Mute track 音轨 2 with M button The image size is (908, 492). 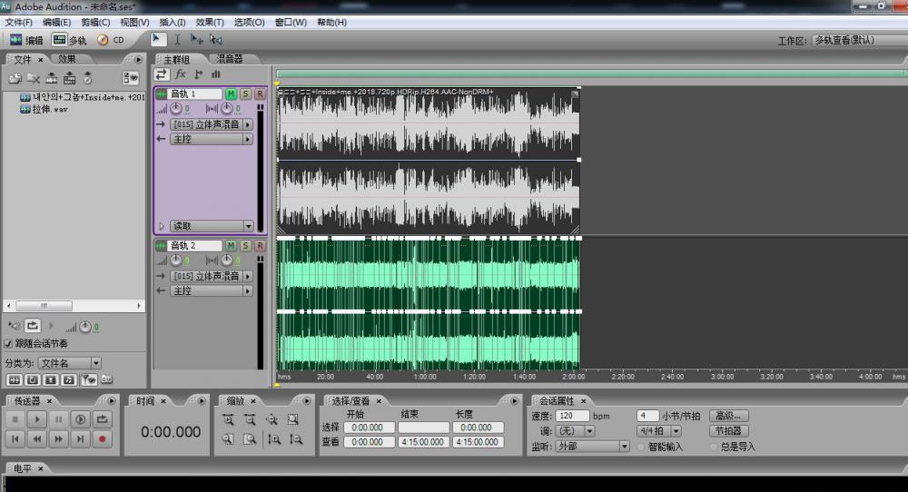pos(231,245)
